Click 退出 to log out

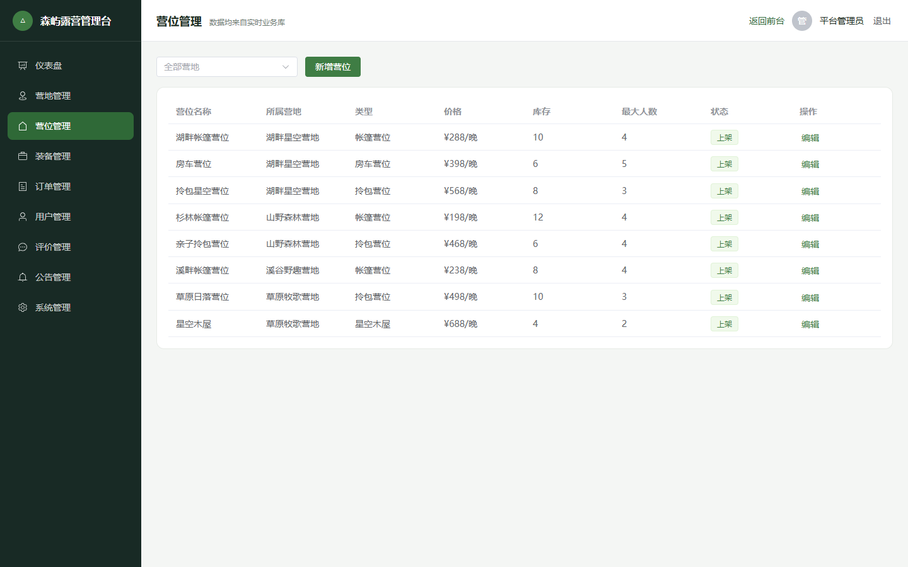[882, 21]
